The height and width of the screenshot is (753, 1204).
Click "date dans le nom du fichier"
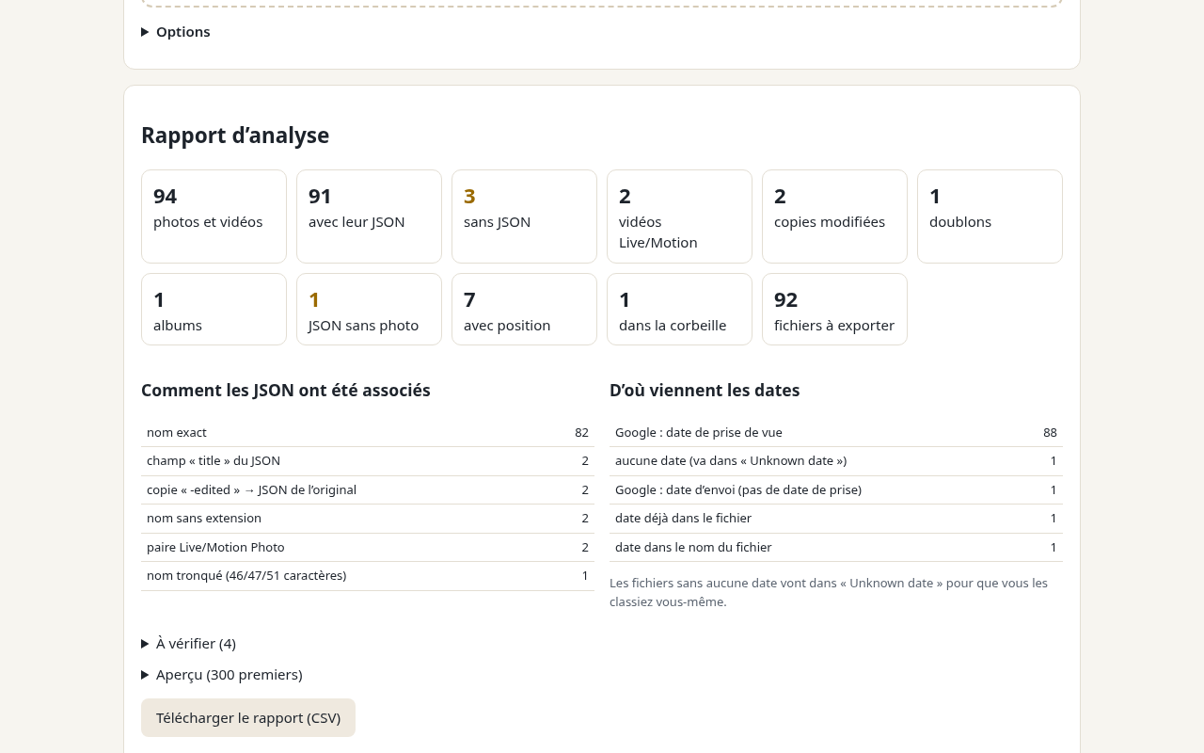pos(693,548)
